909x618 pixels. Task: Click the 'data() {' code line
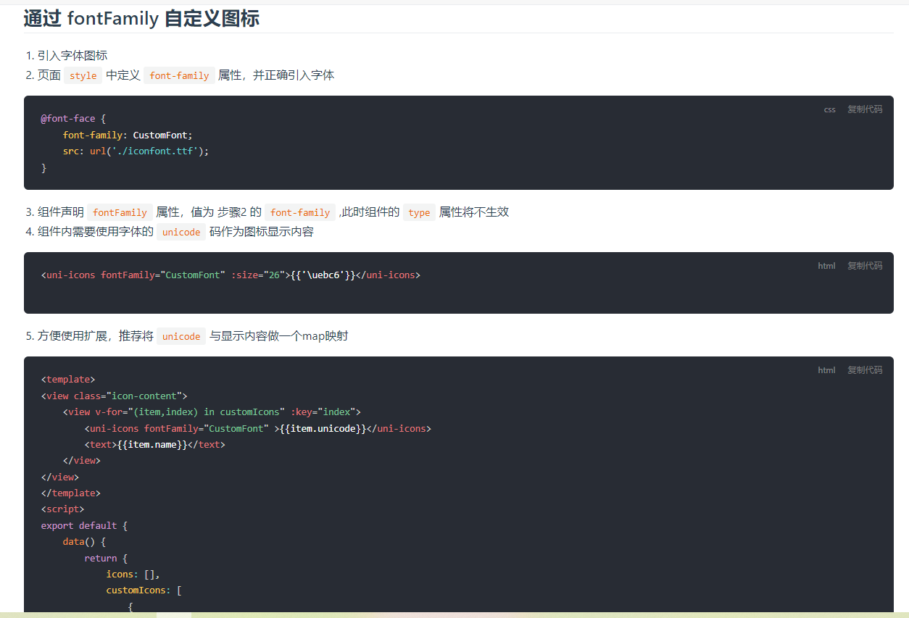[84, 542]
